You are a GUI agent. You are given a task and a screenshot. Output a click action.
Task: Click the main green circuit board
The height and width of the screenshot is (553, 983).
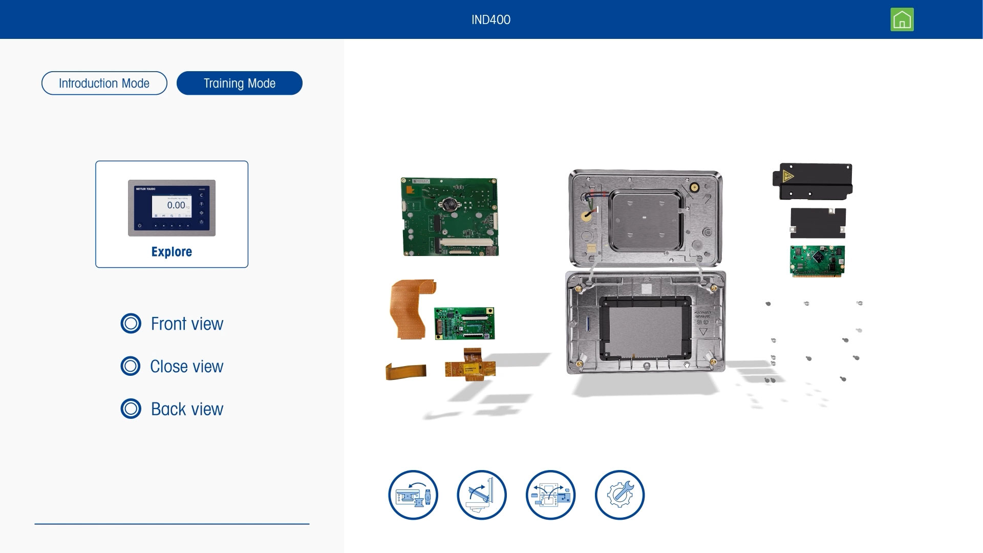450,217
